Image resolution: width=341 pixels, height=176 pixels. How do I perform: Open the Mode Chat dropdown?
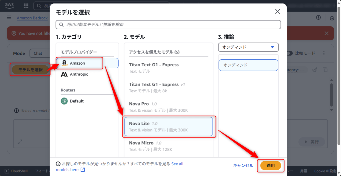[x=40, y=53]
